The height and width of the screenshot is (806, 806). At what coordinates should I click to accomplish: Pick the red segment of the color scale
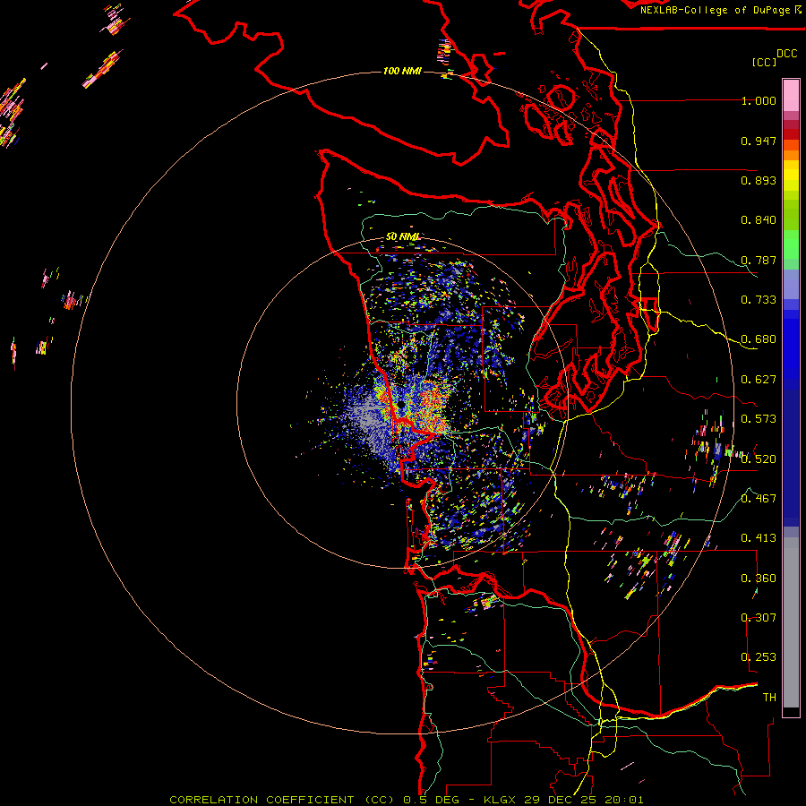[x=791, y=134]
